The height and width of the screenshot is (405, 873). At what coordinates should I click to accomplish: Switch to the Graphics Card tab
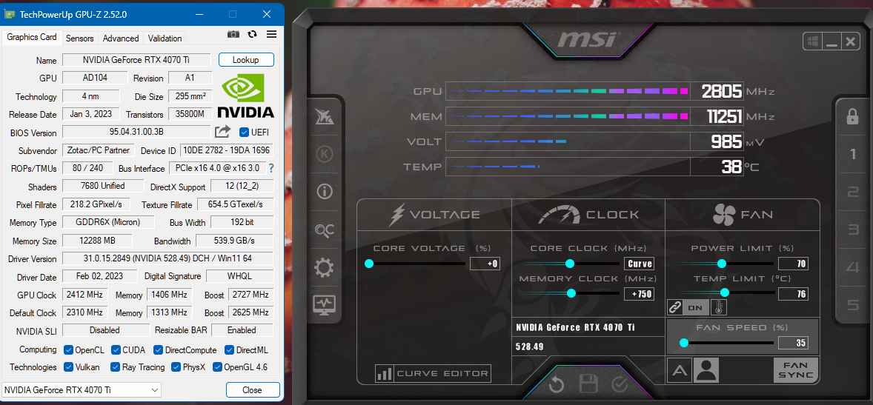point(32,37)
